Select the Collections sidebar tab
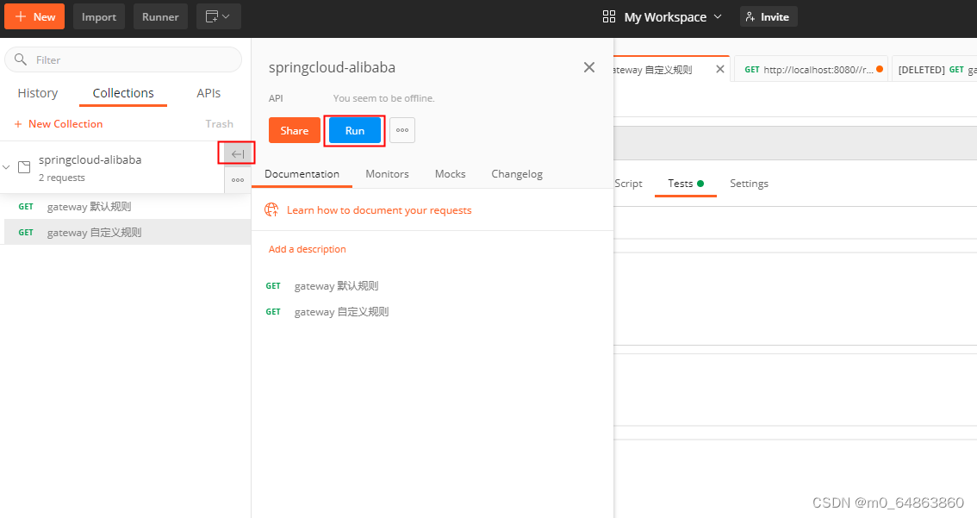977x518 pixels. 122,93
